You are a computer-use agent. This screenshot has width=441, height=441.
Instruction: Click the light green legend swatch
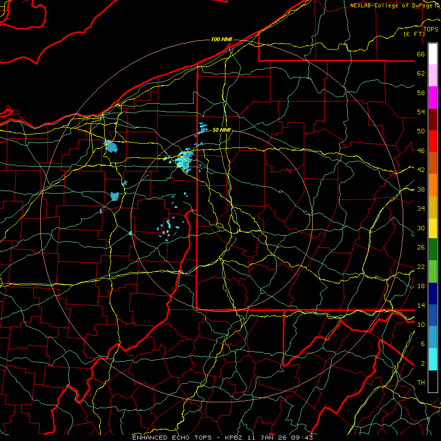point(433,271)
